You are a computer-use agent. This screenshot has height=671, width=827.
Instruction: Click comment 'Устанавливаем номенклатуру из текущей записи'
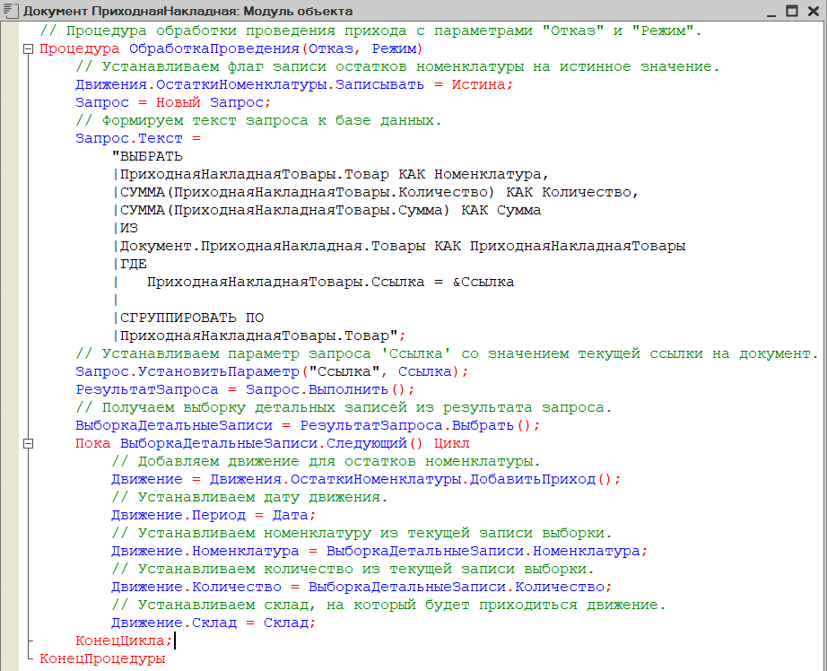[361, 534]
